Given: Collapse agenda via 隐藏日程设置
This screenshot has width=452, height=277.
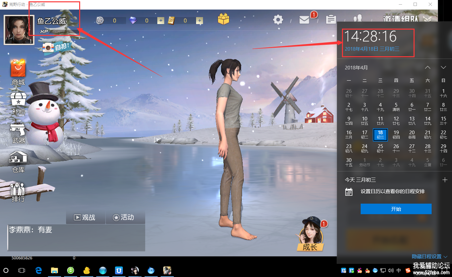Looking at the screenshot, I should point(430,257).
